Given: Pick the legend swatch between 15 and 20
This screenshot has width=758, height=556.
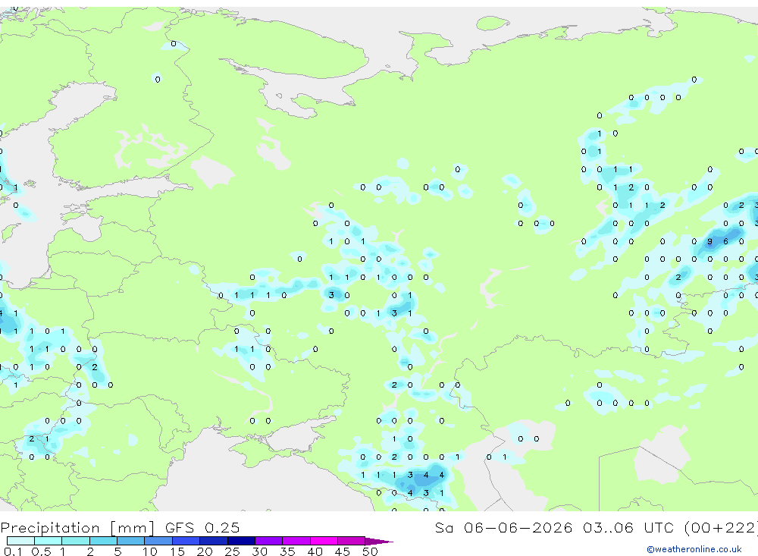Looking at the screenshot, I should pyautogui.click(x=186, y=541).
